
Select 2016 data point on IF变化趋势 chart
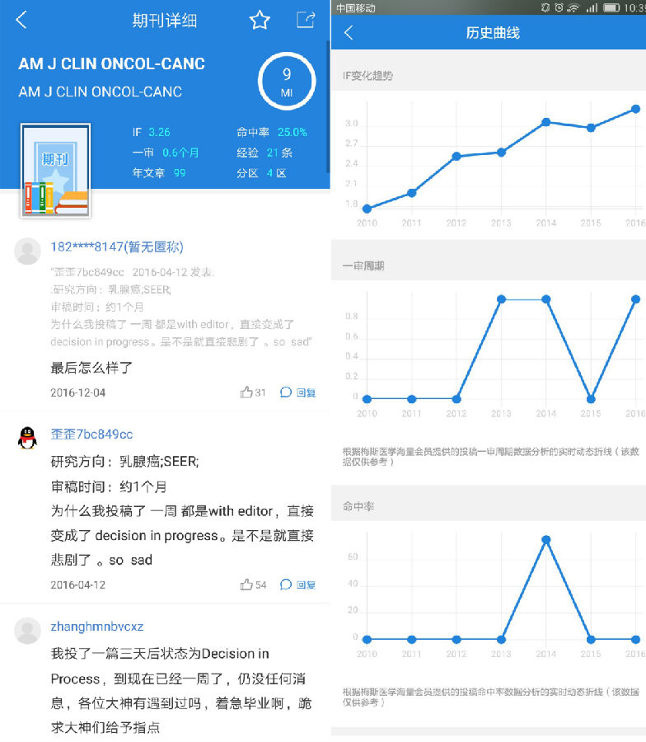click(635, 109)
